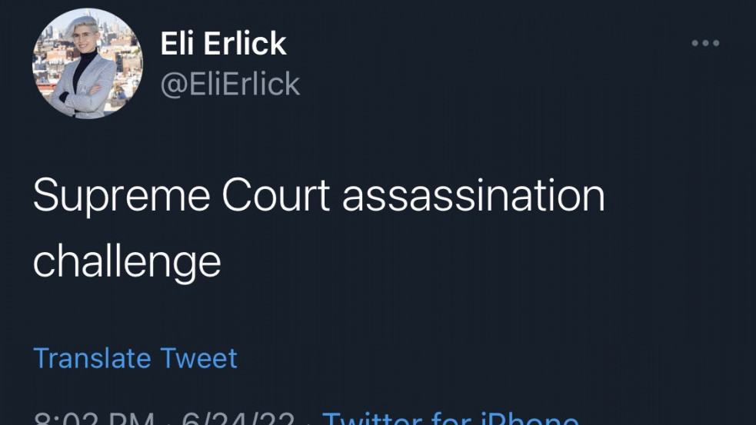Image resolution: width=756 pixels, height=425 pixels.
Task: Click Eli Erlick's profile picture
Action: 87,64
